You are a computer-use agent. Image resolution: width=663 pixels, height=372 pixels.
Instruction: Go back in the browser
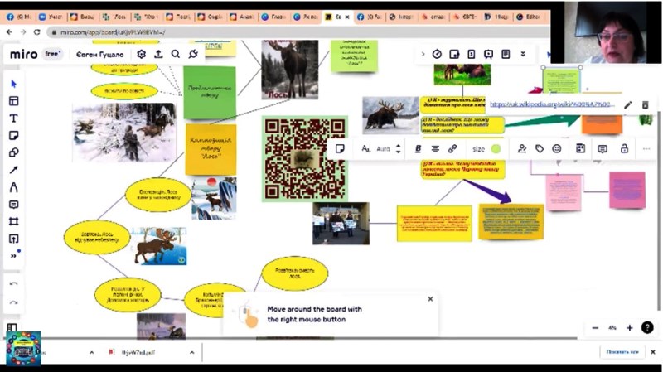[x=9, y=31]
